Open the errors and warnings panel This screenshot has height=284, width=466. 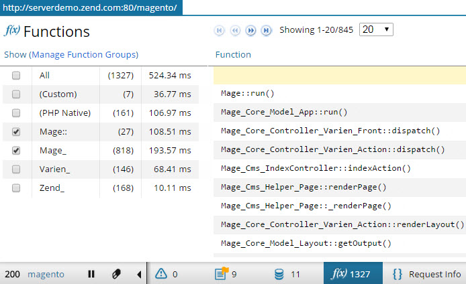pyautogui.click(x=167, y=274)
